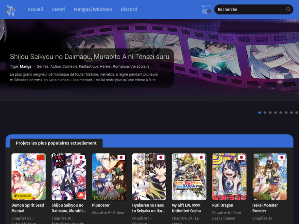This screenshot has height=224, width=299.
Task: Click Japan flag on Hyakuren no Haou cover
Action: [161, 157]
